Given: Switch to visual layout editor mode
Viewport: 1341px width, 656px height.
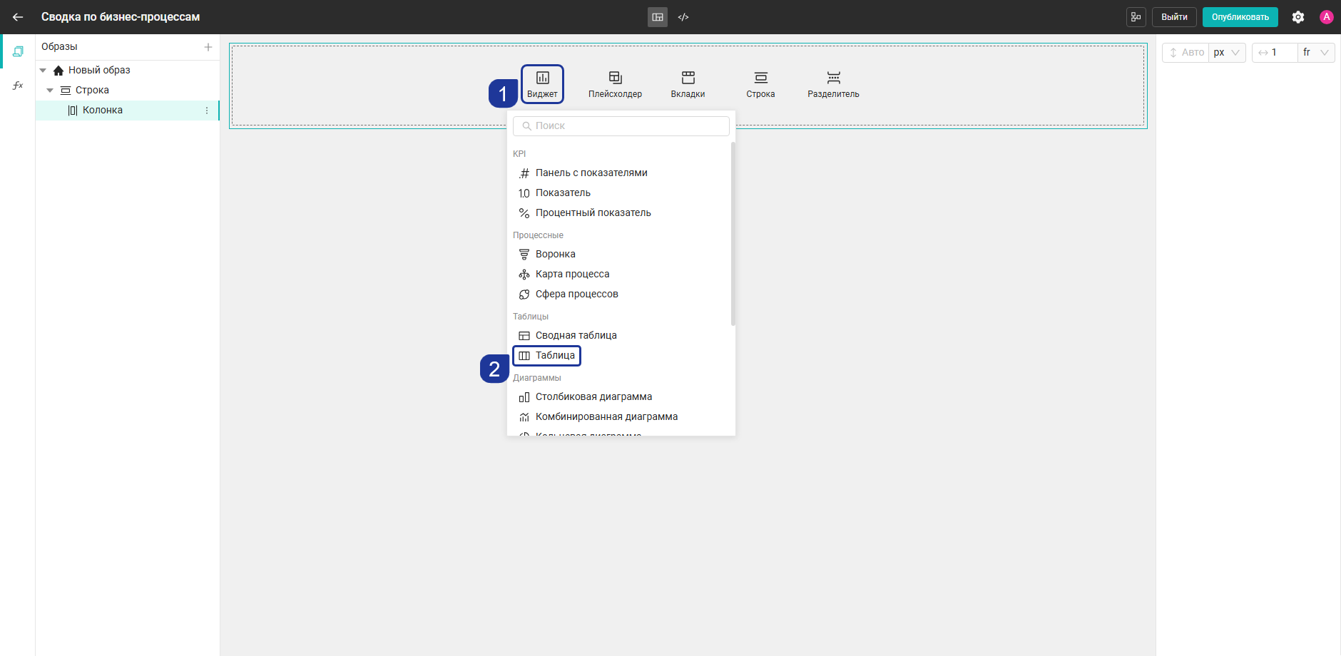Looking at the screenshot, I should (658, 17).
